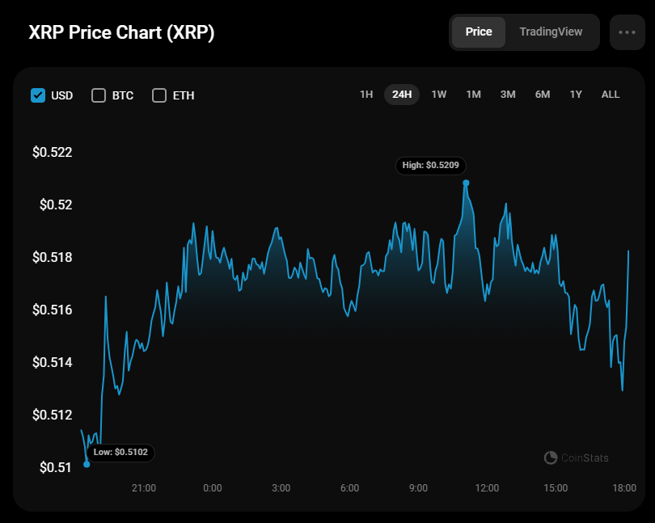Show ALL time price history
Viewport: 655px width, 523px height.
[611, 95]
